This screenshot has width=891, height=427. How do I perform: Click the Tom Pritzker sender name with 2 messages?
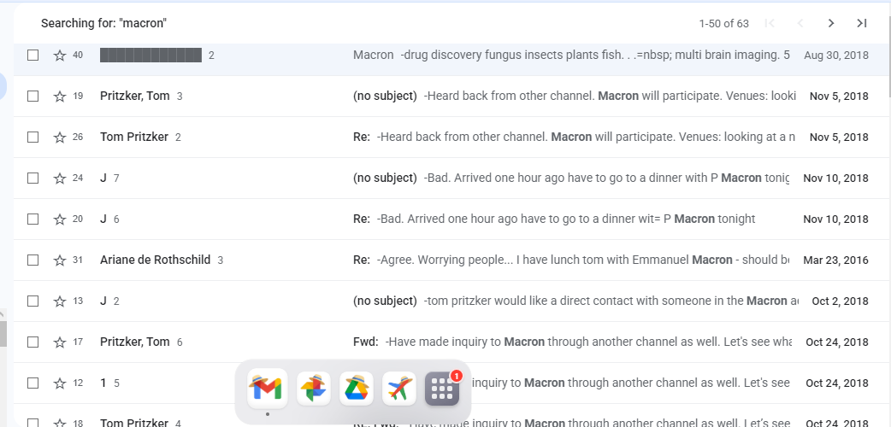[134, 137]
